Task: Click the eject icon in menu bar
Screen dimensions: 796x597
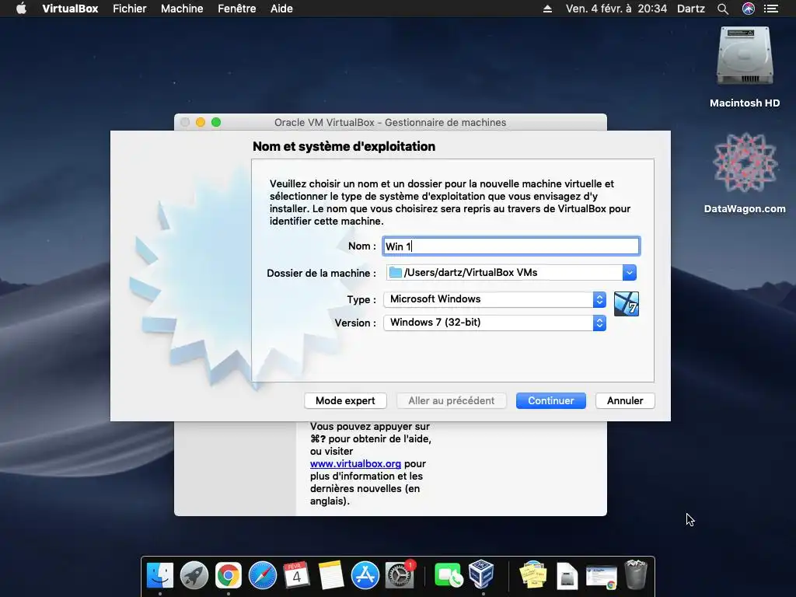Action: [547, 9]
